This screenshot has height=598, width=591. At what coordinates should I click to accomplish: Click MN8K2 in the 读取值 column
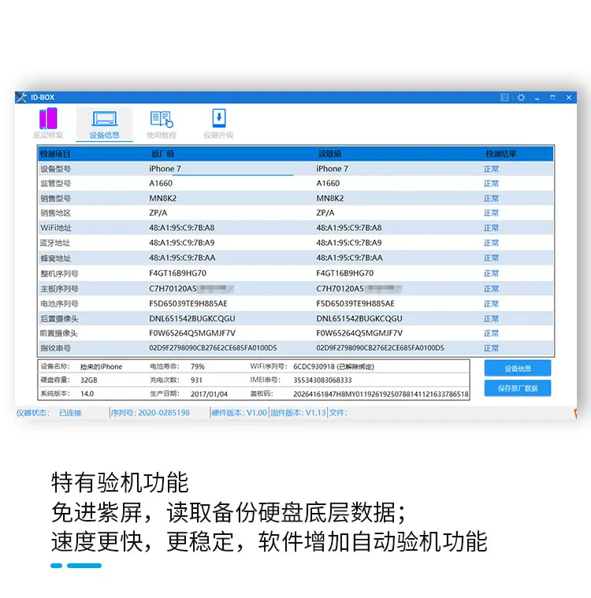(x=330, y=199)
